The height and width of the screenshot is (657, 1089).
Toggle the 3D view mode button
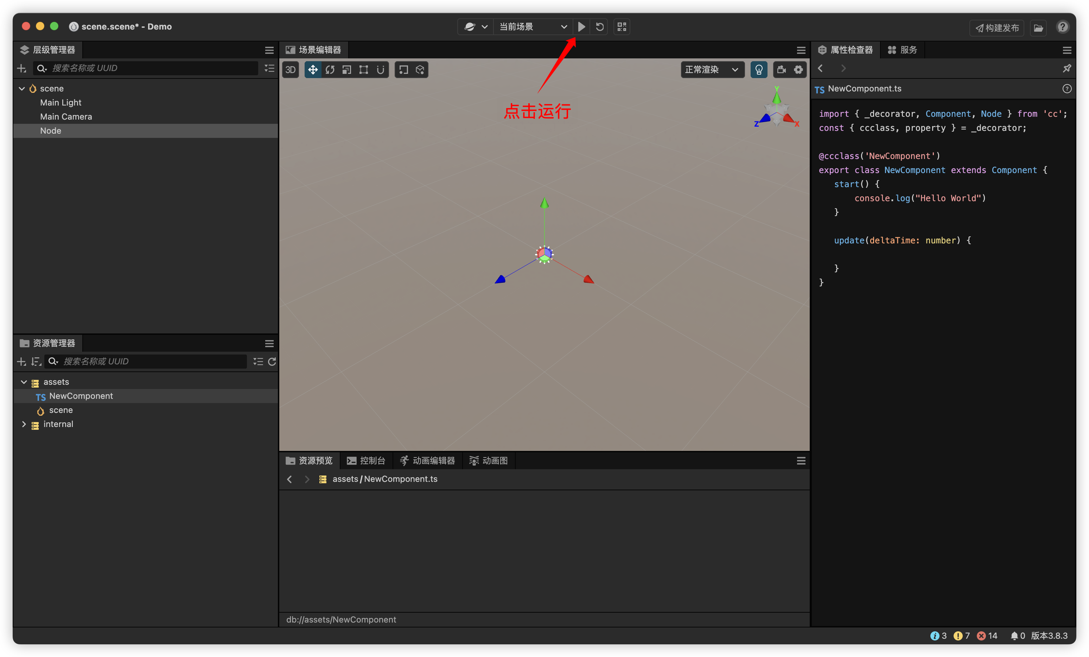click(x=291, y=70)
